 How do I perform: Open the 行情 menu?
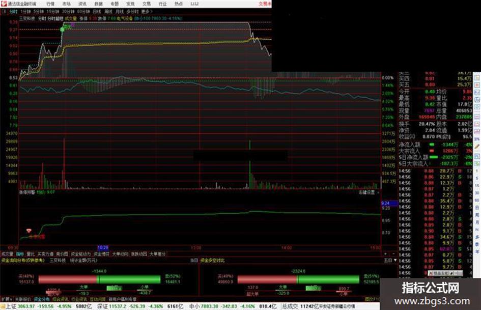(50, 4)
